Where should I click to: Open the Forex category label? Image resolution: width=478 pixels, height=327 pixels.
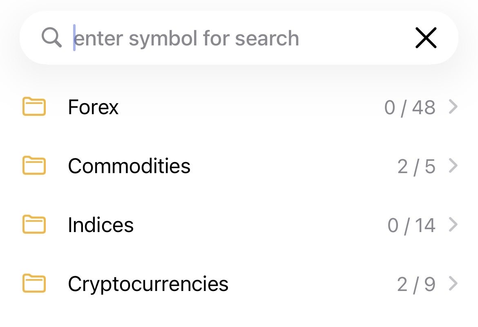tap(93, 107)
